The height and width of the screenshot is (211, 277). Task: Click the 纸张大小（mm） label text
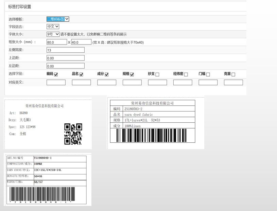click(x=22, y=42)
